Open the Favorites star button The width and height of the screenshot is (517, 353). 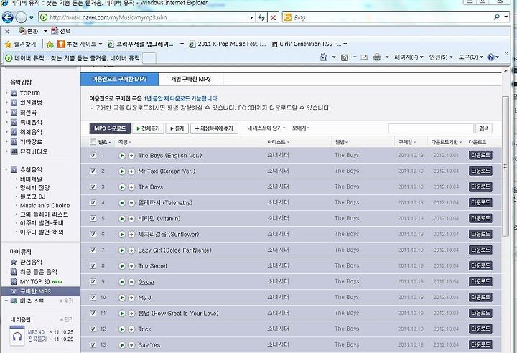tap(20, 44)
